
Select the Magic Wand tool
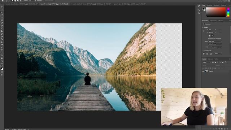(x=2, y=15)
